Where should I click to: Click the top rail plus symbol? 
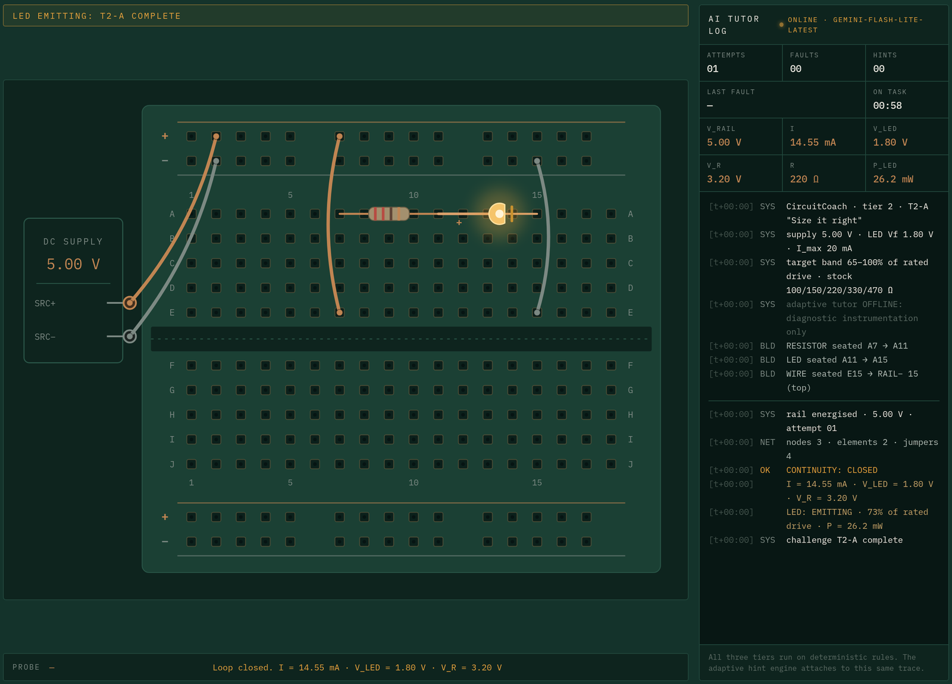coord(165,136)
